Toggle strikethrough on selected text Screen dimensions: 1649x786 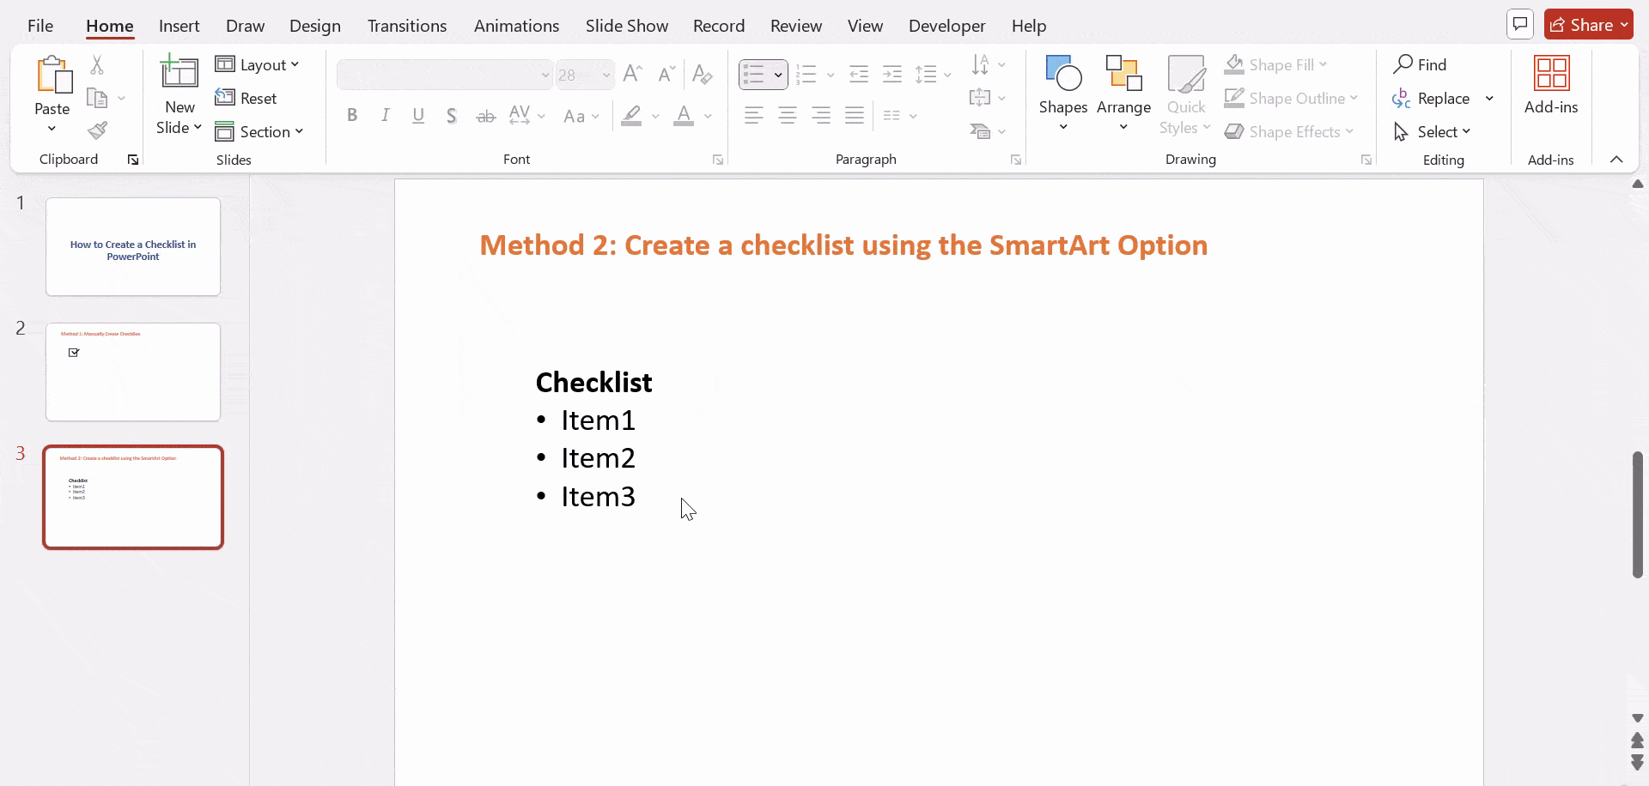click(485, 115)
